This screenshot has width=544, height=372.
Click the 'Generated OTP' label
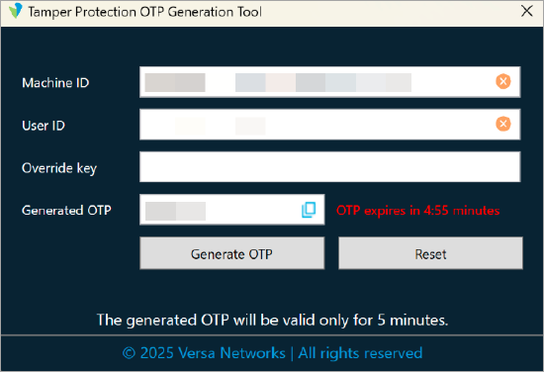(x=66, y=211)
